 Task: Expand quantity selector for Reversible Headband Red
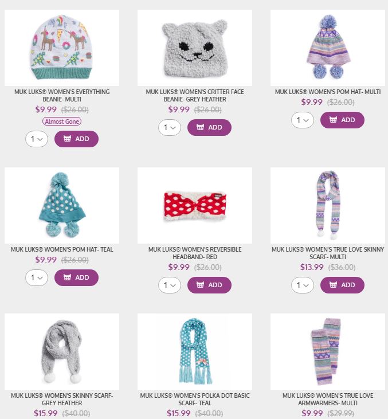tap(170, 285)
